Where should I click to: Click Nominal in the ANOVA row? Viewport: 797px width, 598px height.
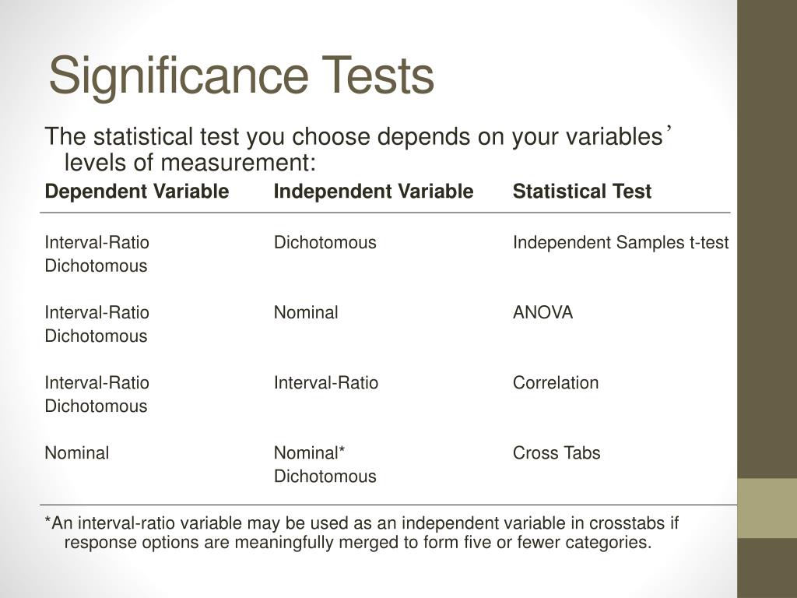pyautogui.click(x=306, y=312)
